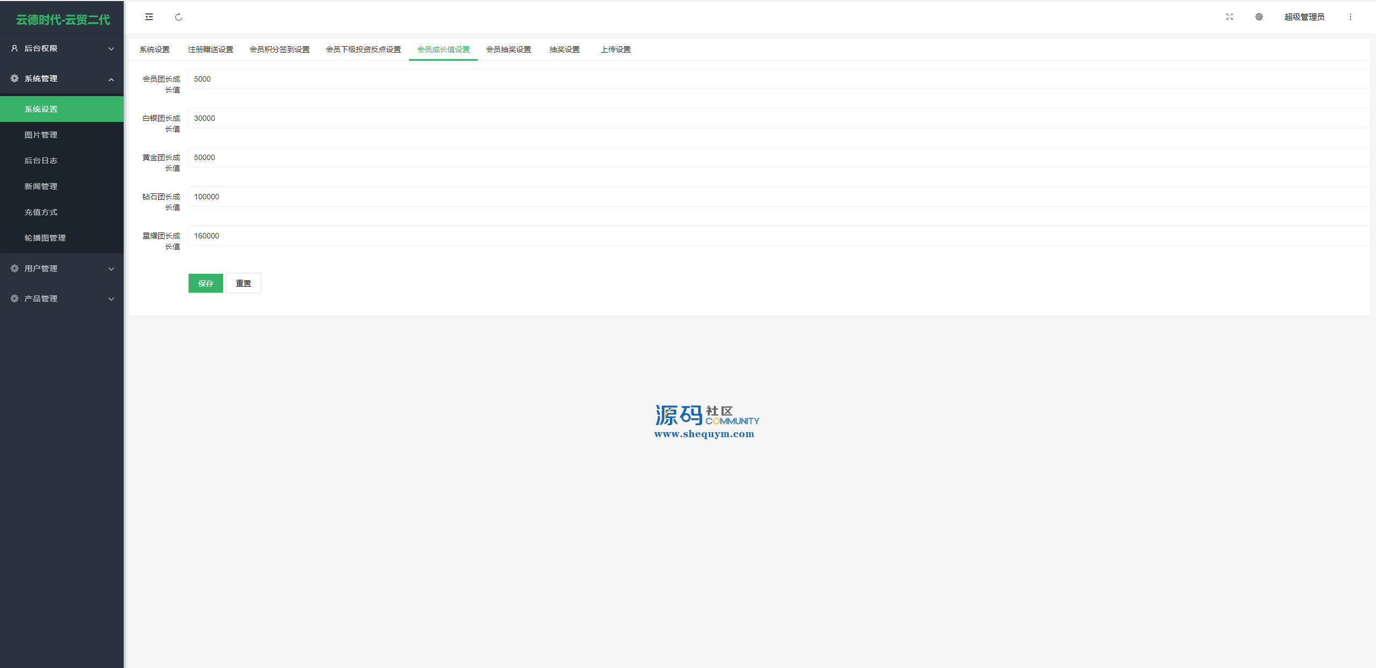Click the user icon beside 后台权限
1376x668 pixels.
tap(15, 48)
